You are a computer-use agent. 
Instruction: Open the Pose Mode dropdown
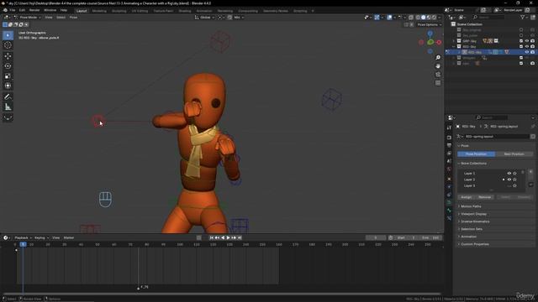[28, 17]
